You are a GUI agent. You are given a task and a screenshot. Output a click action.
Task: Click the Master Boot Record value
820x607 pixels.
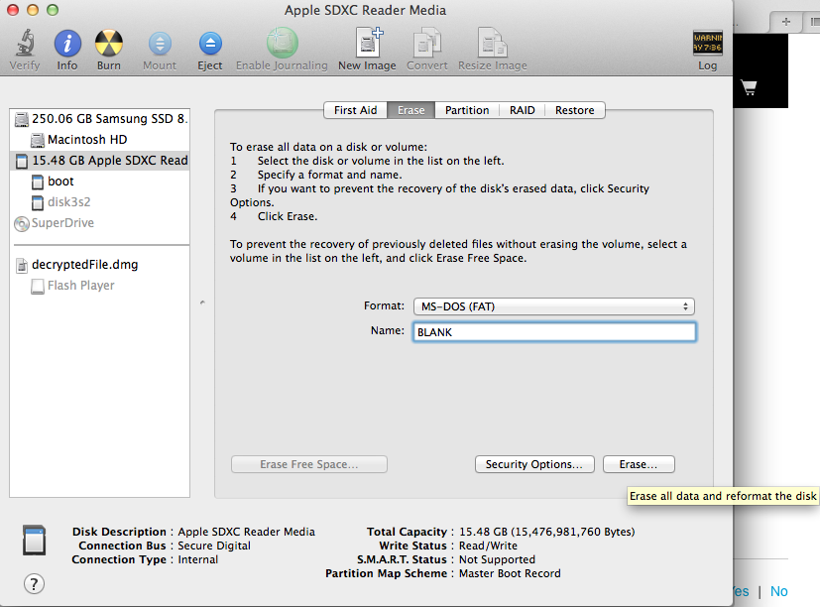(510, 573)
